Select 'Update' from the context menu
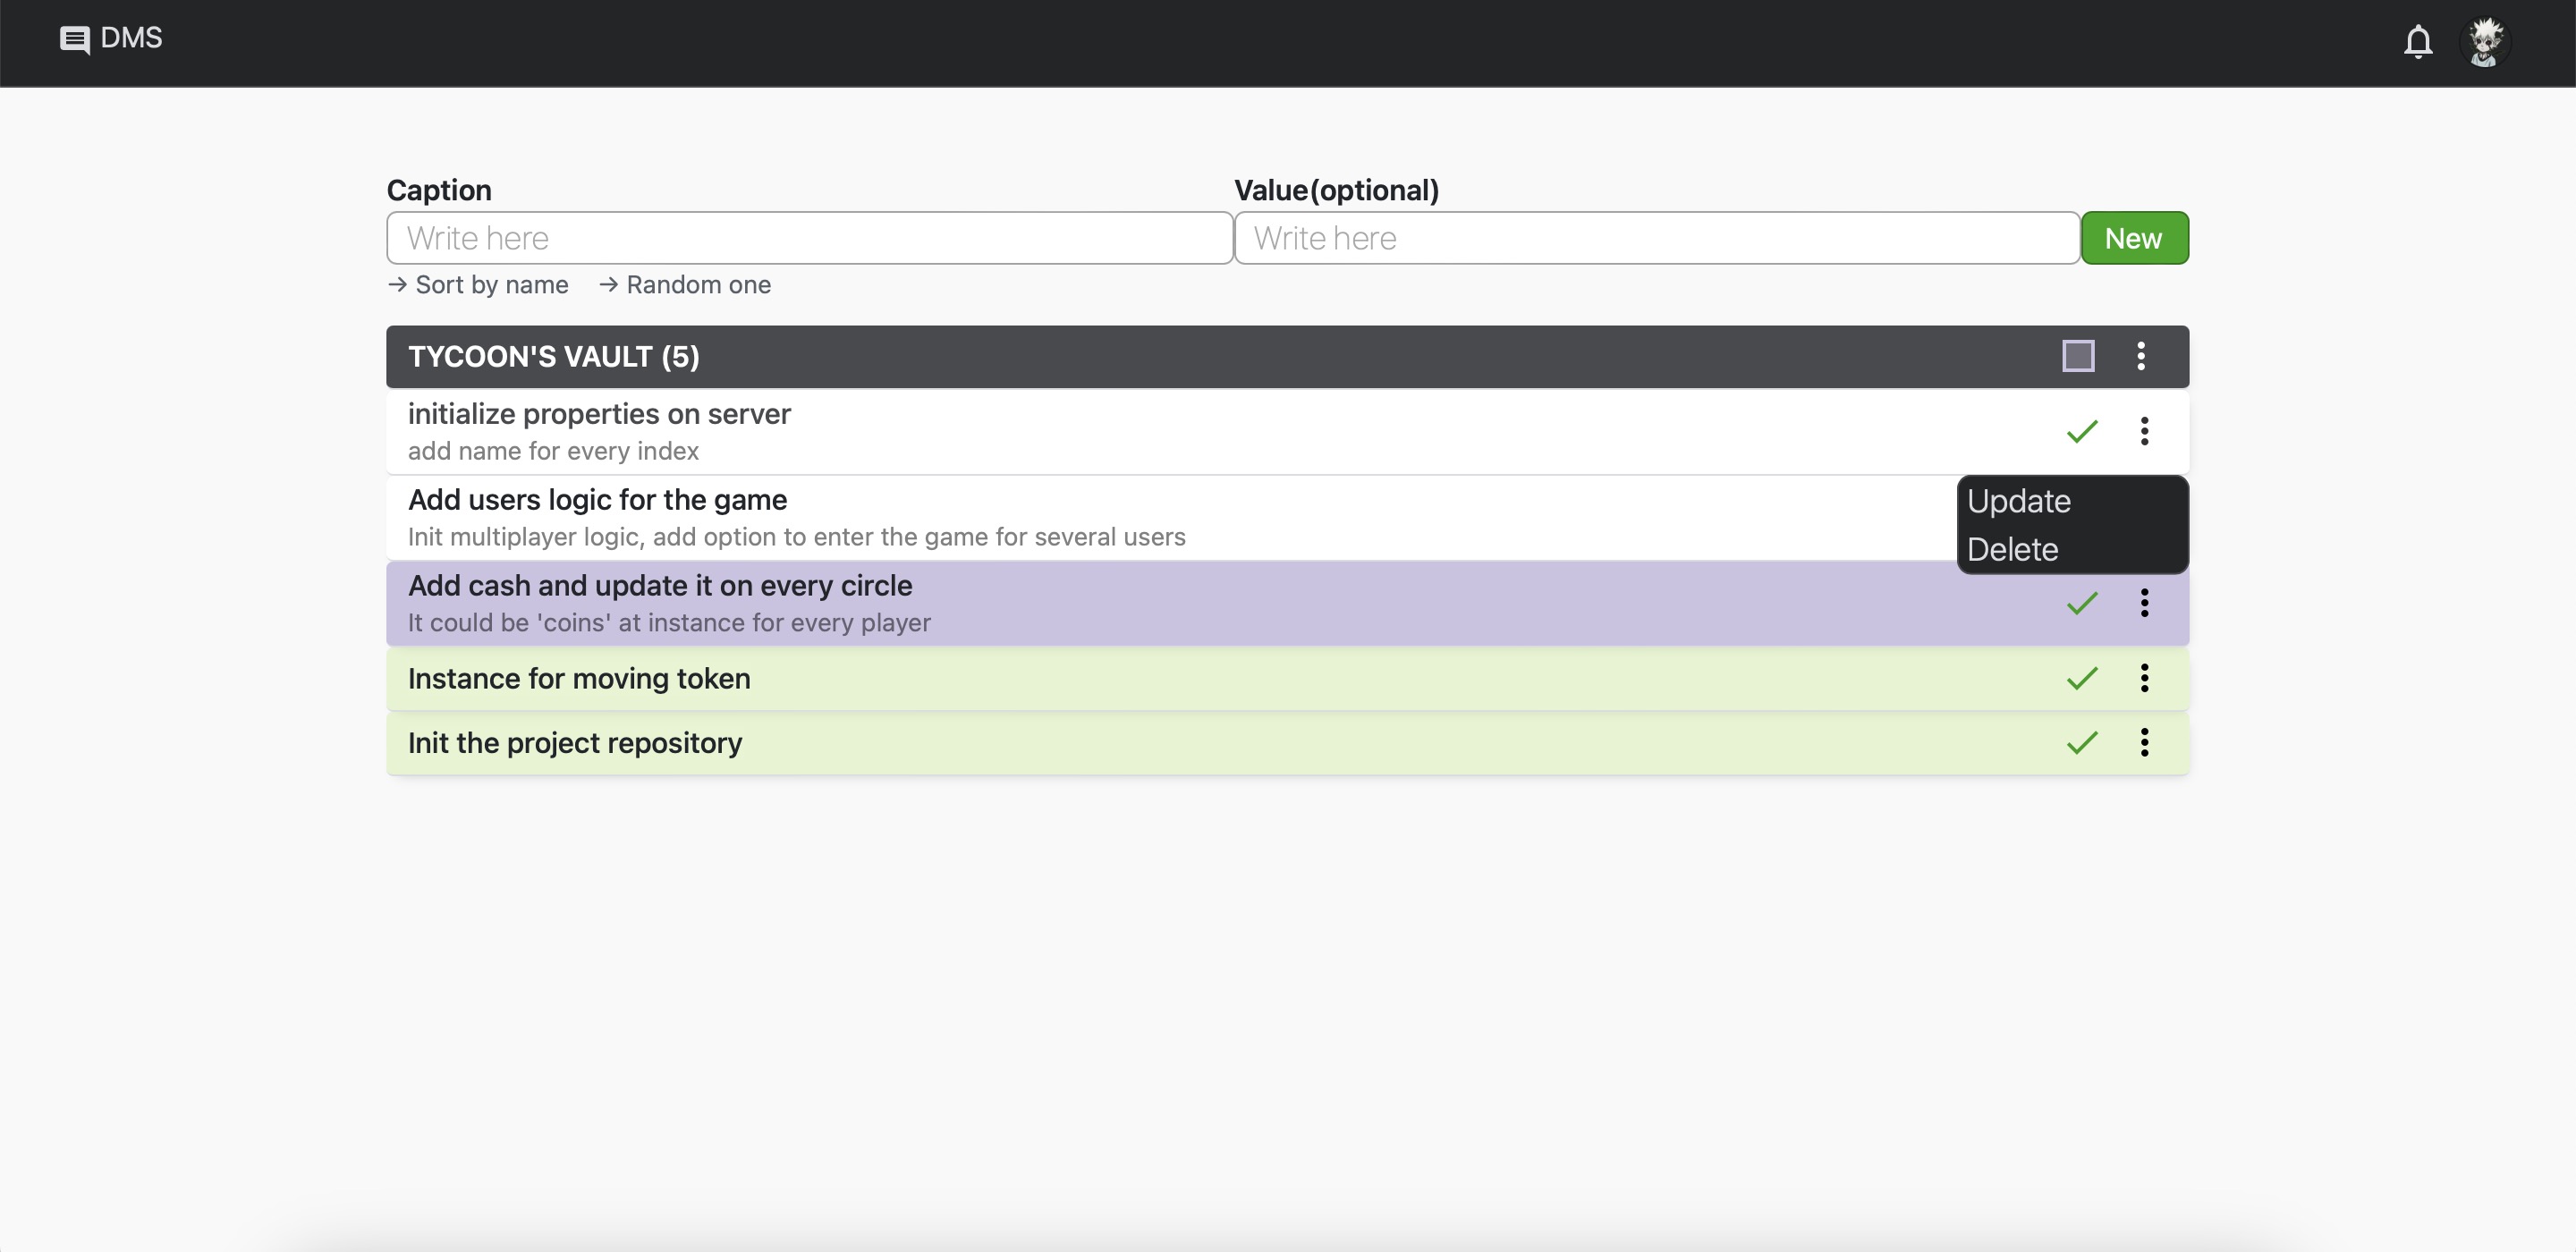 tap(2019, 501)
